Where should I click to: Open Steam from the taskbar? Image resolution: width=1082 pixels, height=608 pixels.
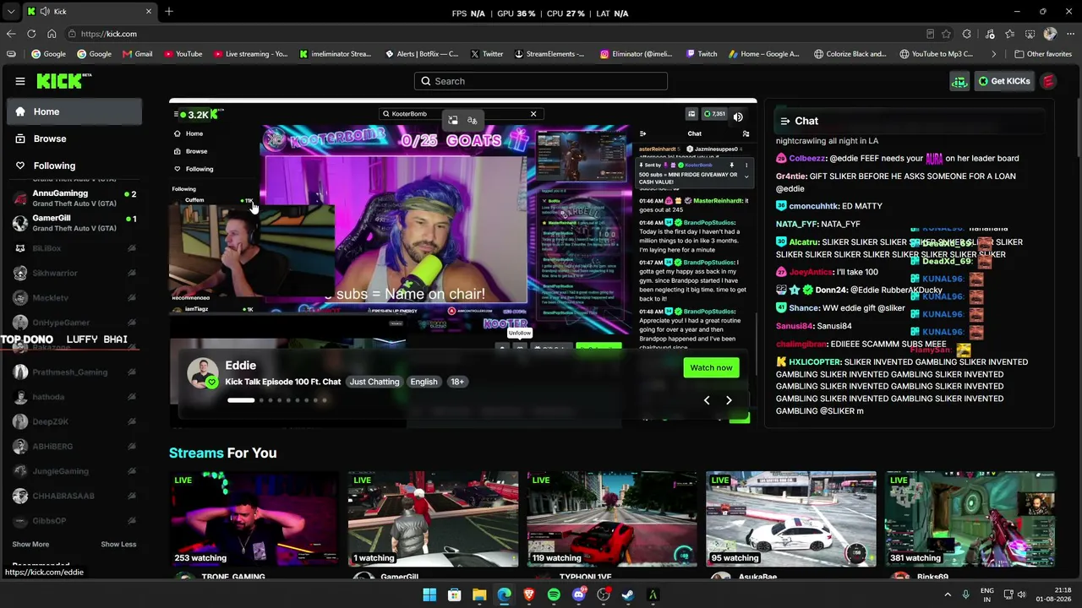point(628,595)
